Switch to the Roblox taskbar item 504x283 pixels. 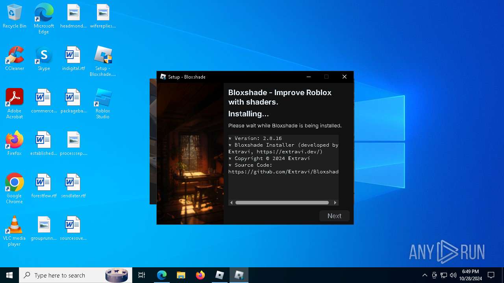[x=220, y=275]
